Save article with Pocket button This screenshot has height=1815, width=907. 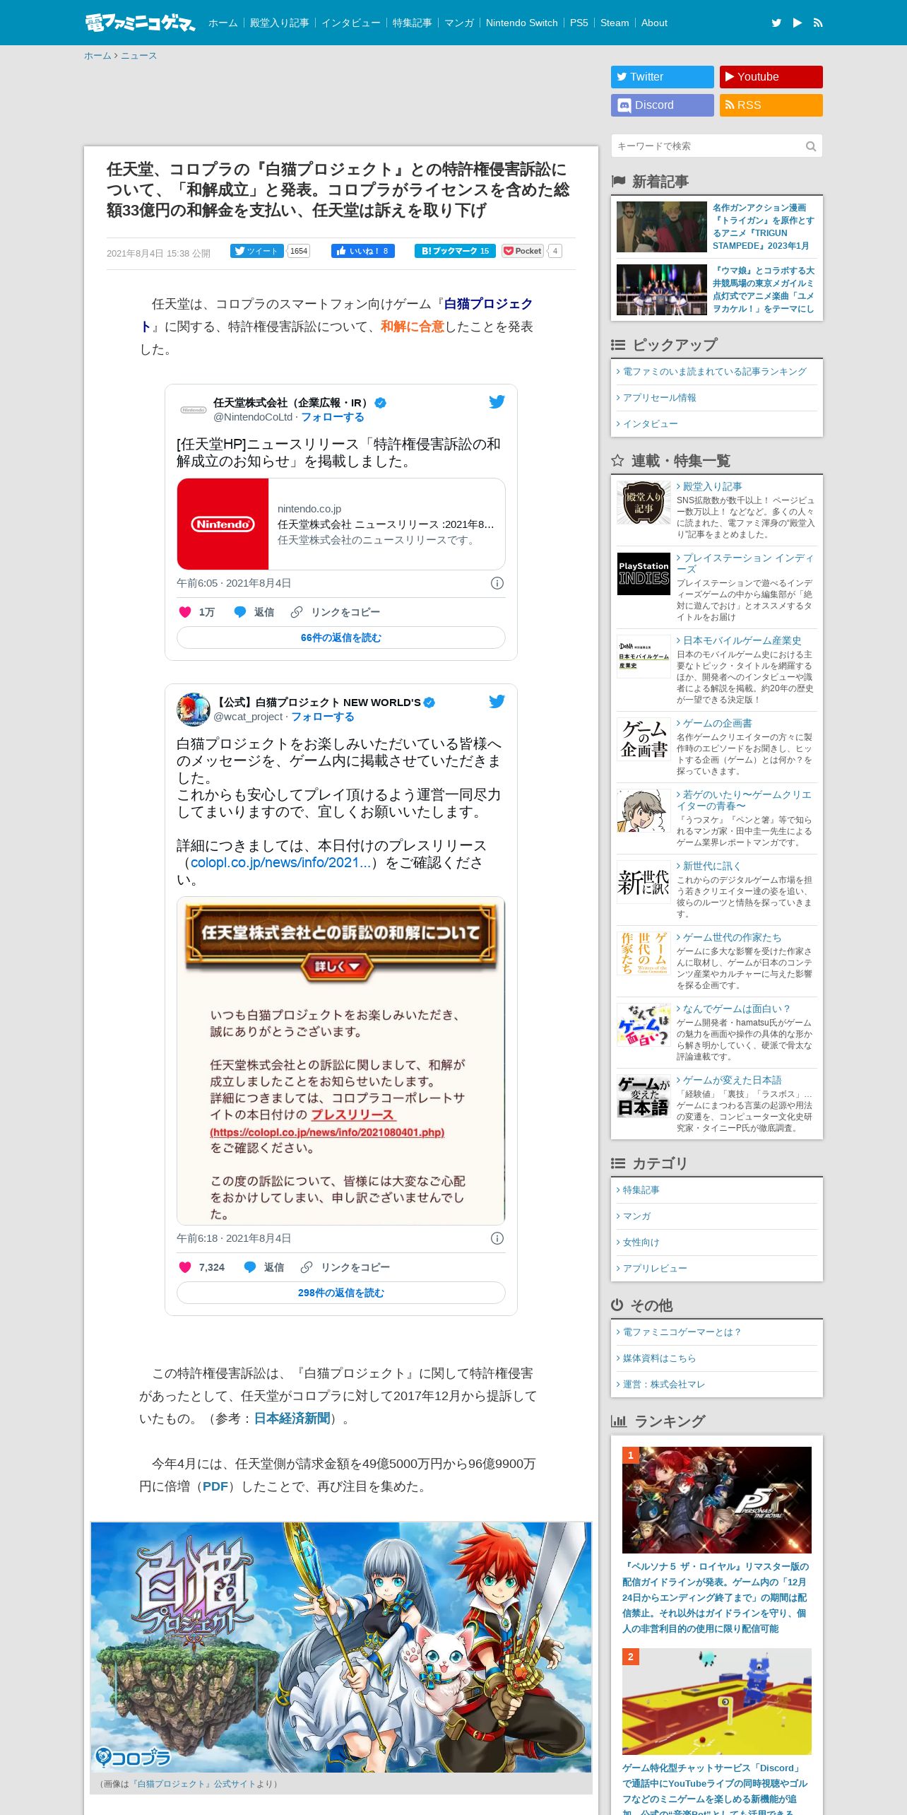click(x=523, y=251)
